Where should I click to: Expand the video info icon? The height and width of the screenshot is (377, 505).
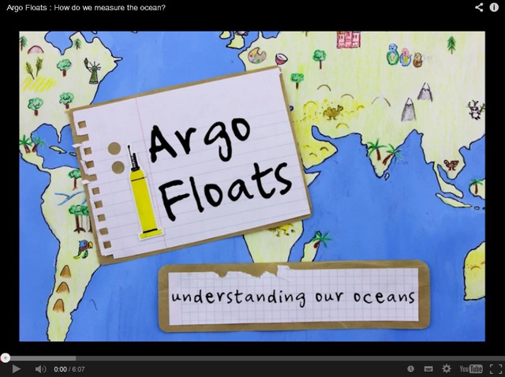coord(494,7)
